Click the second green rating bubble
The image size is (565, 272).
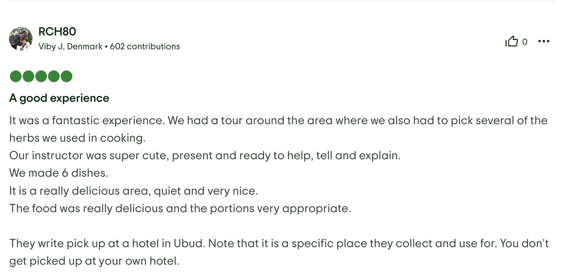pyautogui.click(x=28, y=76)
